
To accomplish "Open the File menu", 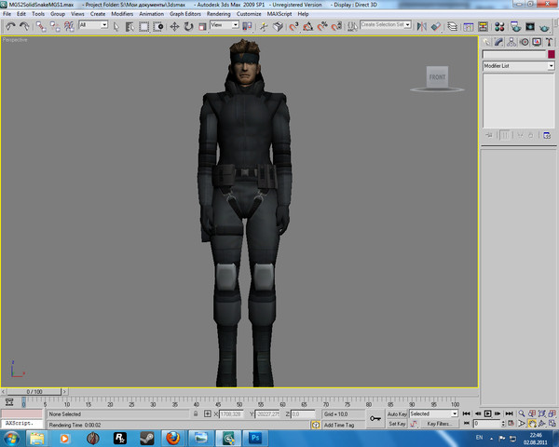I will [x=7, y=14].
